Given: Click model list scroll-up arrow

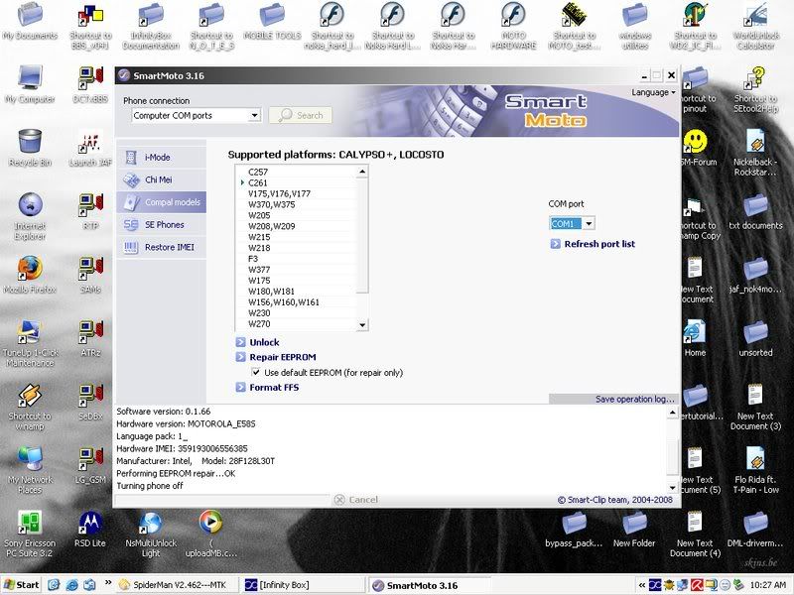Looking at the screenshot, I should click(x=362, y=172).
